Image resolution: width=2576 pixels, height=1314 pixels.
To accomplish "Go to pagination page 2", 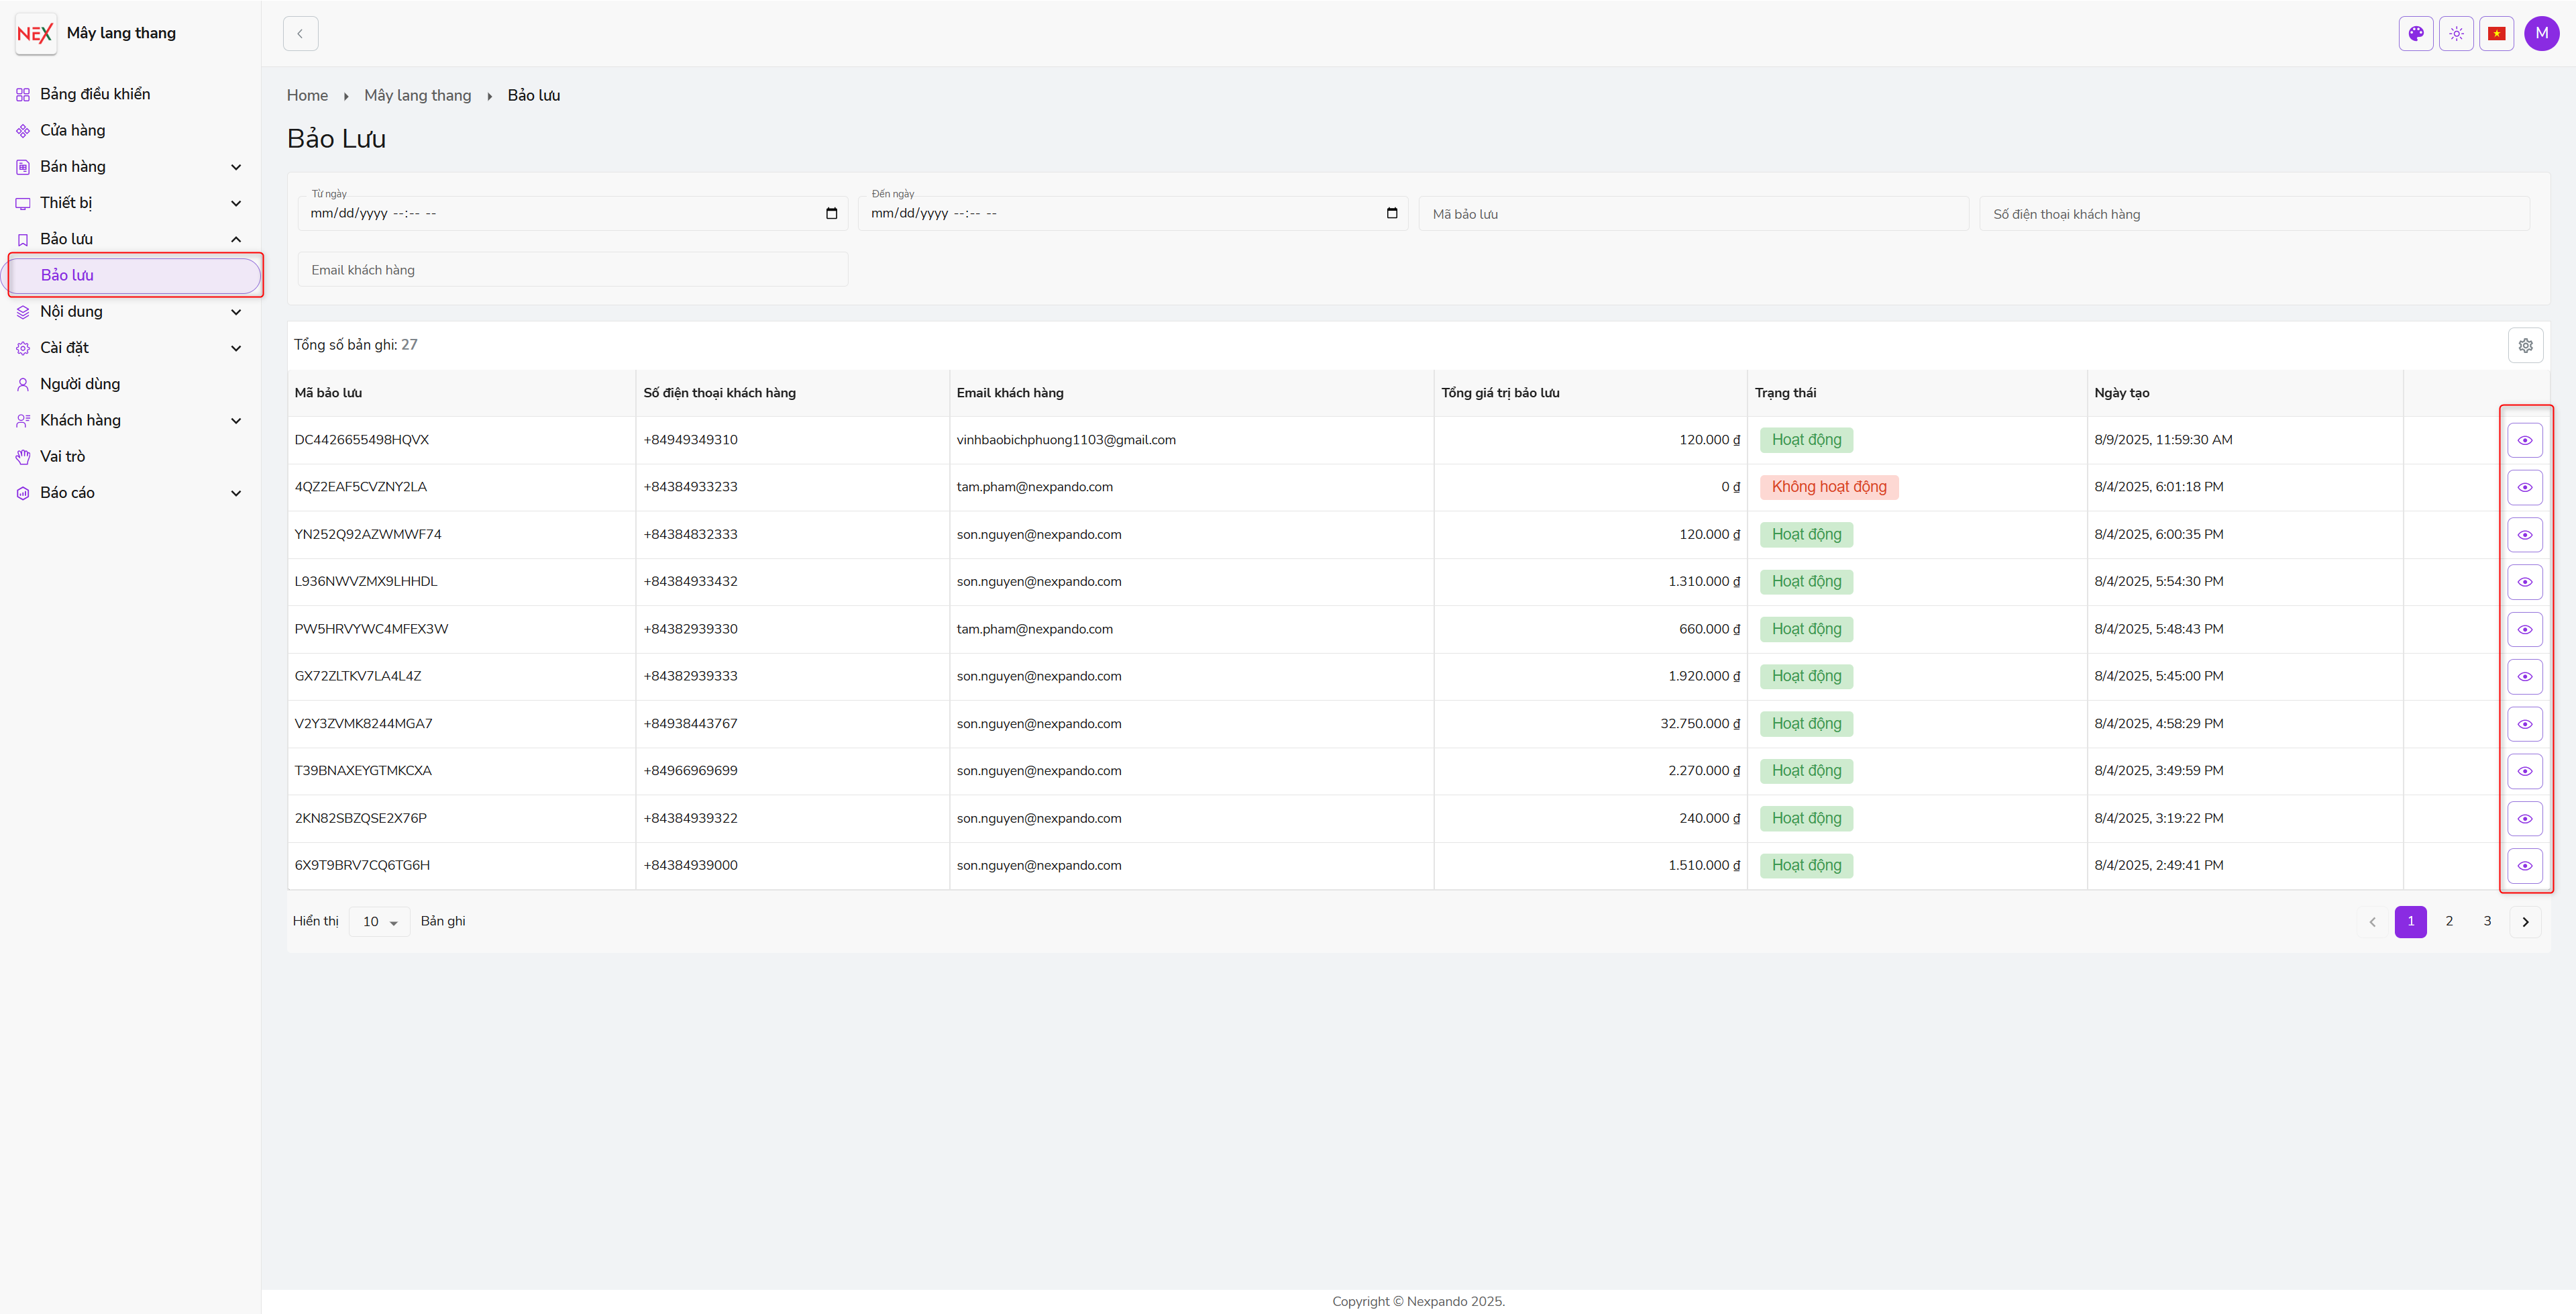I will pyautogui.click(x=2449, y=921).
